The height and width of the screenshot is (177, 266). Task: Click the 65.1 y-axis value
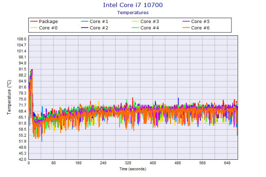click(x=23, y=117)
